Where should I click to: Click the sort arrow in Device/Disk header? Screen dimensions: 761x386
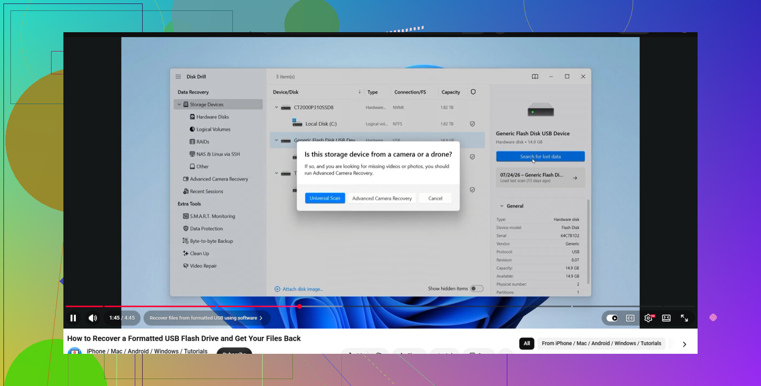pyautogui.click(x=360, y=92)
